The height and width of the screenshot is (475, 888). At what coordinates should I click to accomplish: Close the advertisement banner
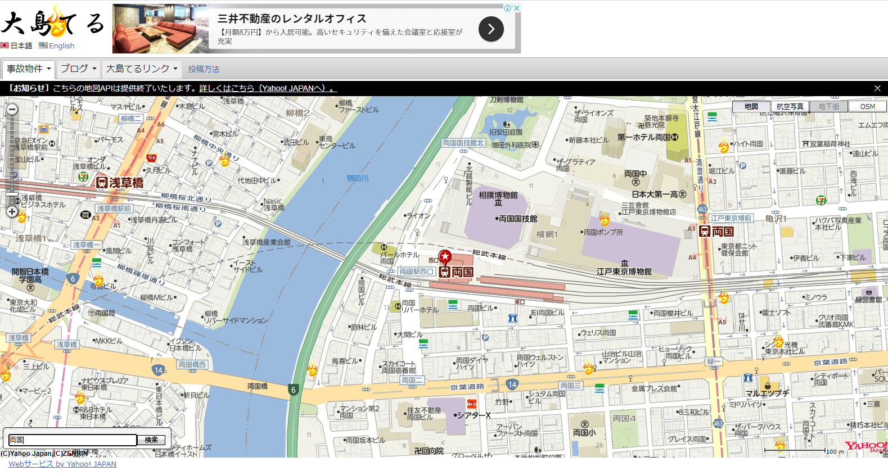click(517, 8)
